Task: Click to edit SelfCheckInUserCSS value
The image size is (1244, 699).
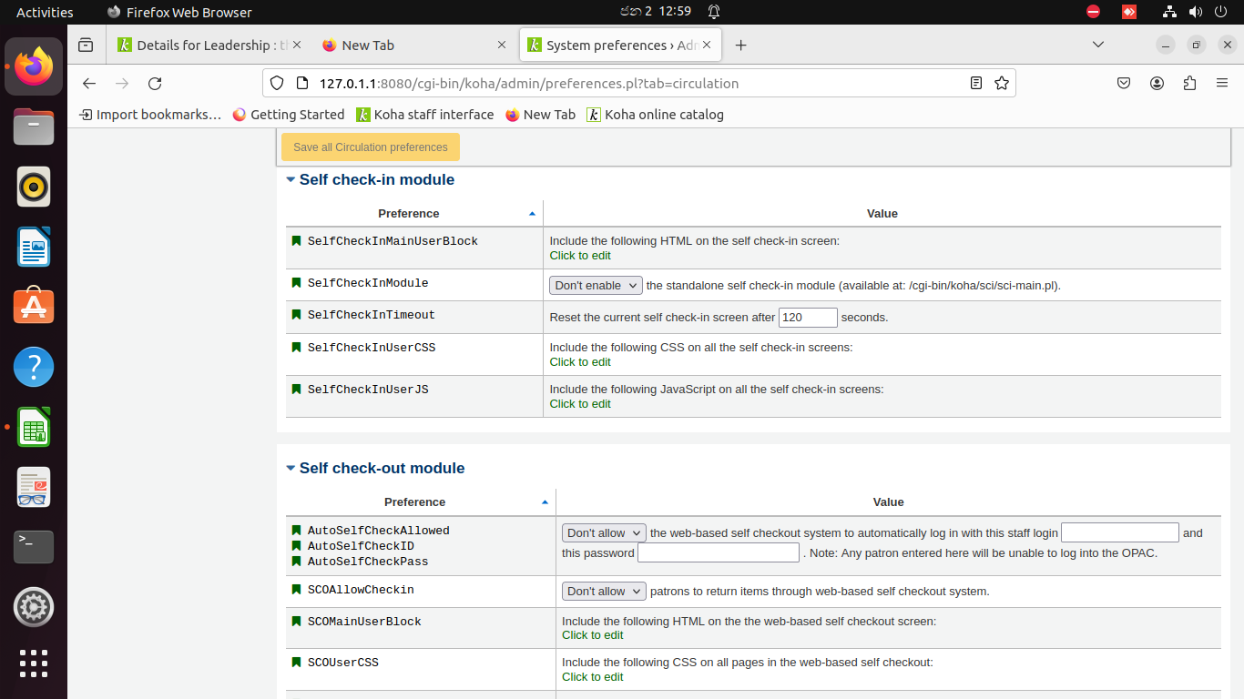Action: pyautogui.click(x=580, y=362)
